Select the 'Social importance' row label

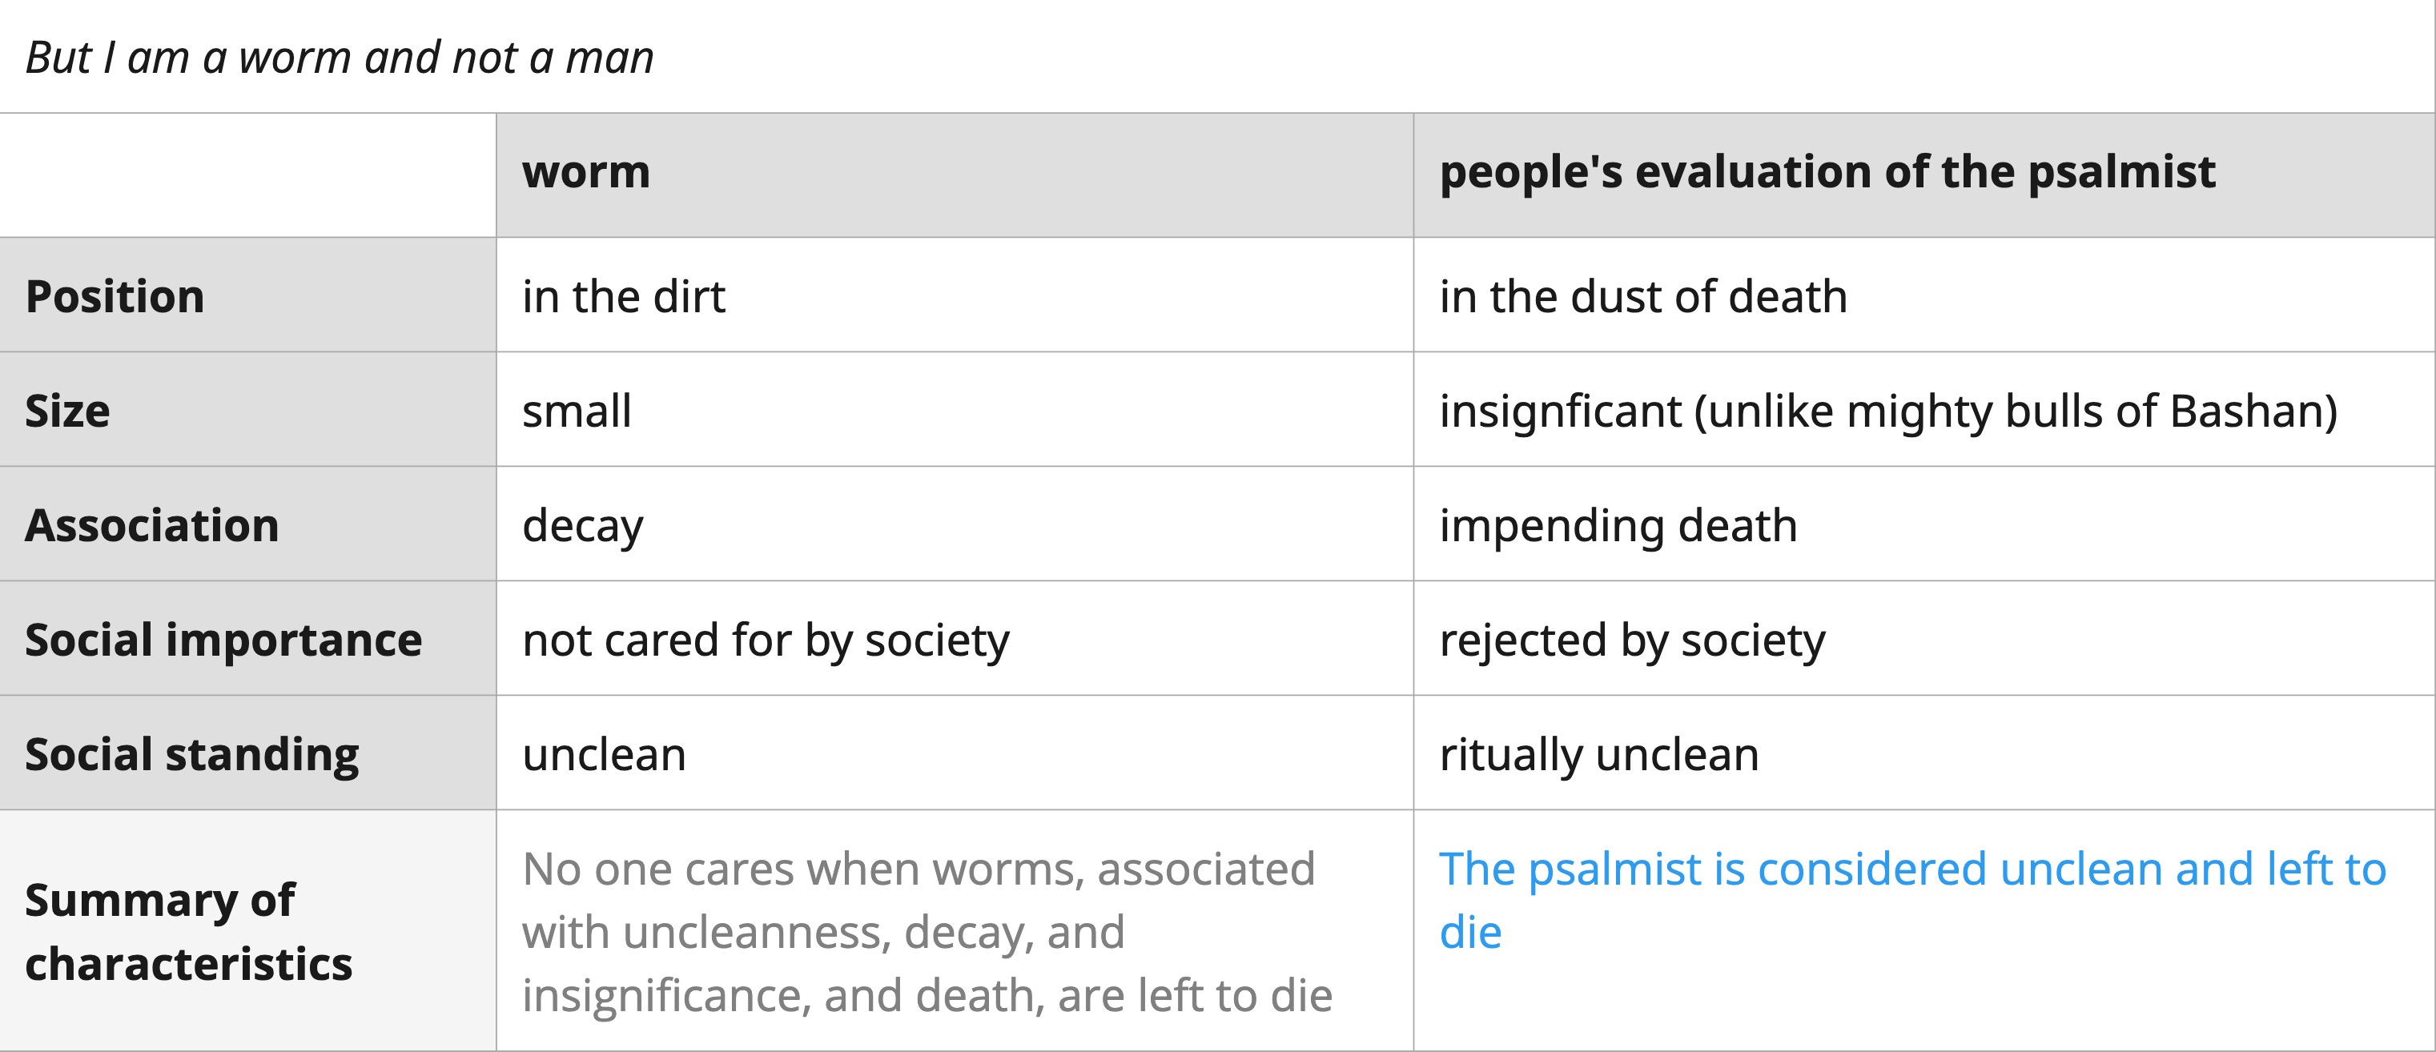pyautogui.click(x=223, y=640)
